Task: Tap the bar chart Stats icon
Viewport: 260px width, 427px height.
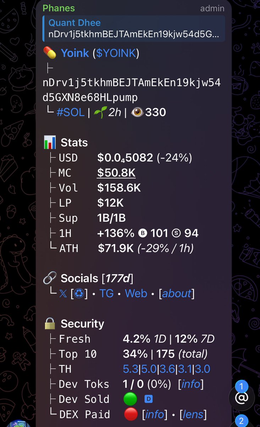Action: click(x=50, y=143)
